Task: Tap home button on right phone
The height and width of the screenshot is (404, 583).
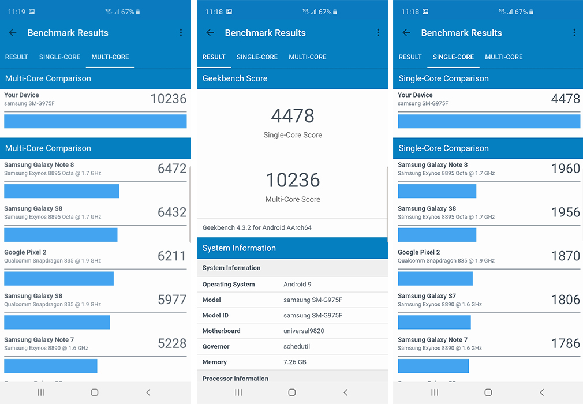Action: [x=488, y=392]
